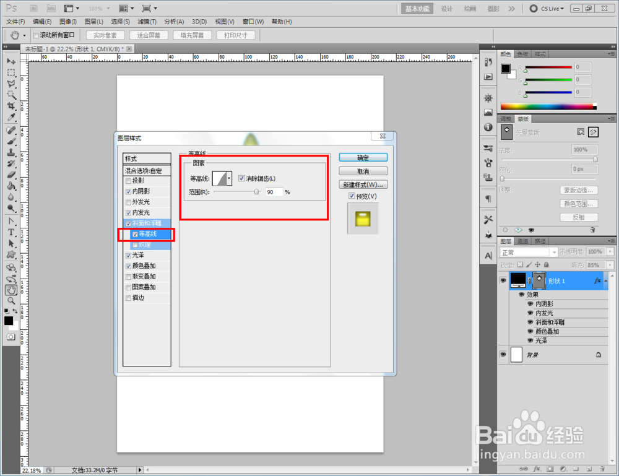Click the 实际像素 actual pixels button
This screenshot has width=619, height=476.
(105, 35)
